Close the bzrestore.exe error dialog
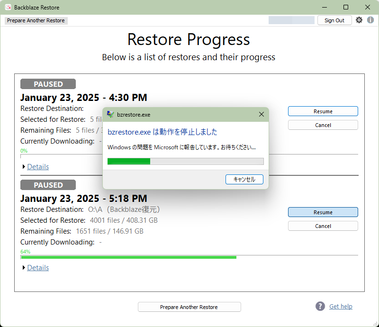This screenshot has height=327, width=379. pos(261,114)
